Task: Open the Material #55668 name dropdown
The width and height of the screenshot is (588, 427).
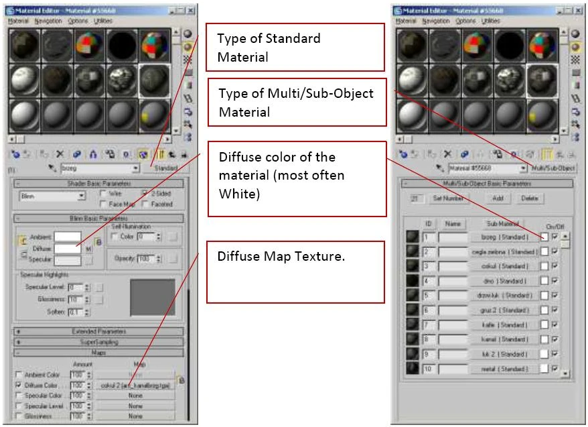Action: pos(523,168)
